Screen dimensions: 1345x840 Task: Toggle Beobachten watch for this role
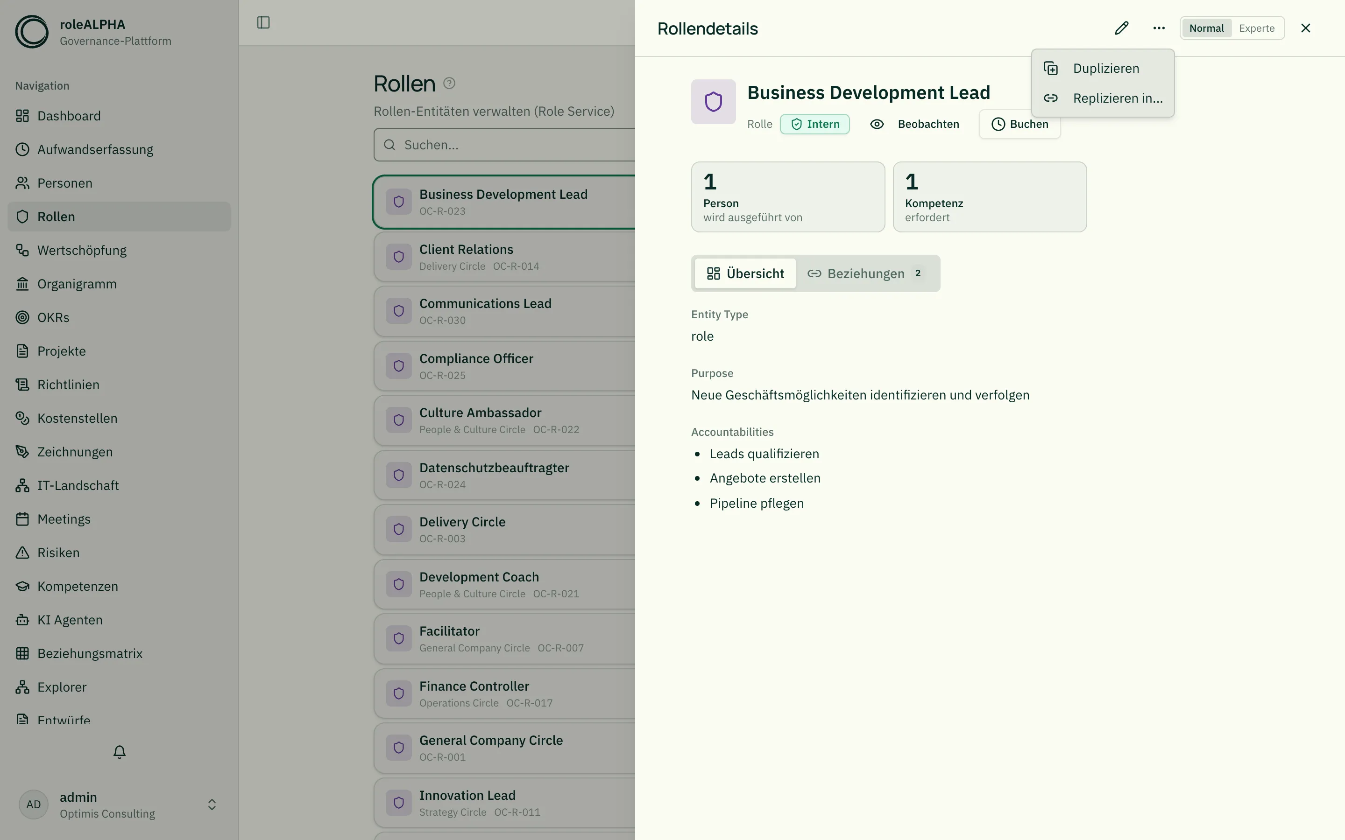(x=915, y=124)
